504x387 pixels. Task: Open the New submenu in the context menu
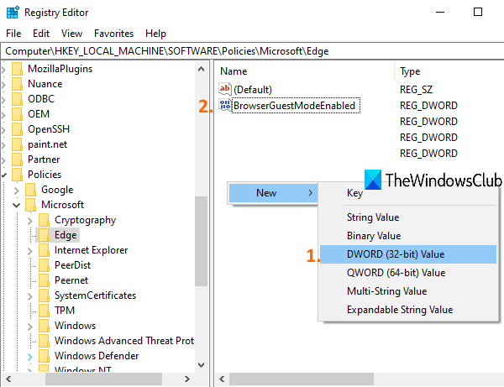tap(273, 193)
